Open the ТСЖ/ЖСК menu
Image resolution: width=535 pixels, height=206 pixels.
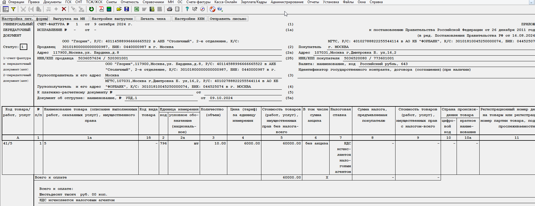[x=94, y=2]
